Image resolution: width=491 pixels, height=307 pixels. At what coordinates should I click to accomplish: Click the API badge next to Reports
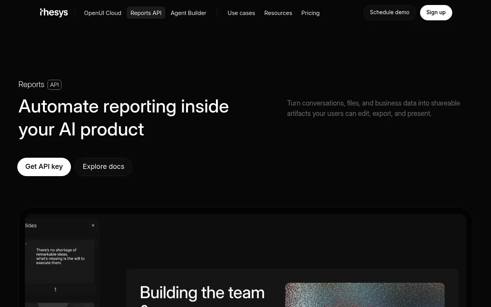[x=54, y=85]
